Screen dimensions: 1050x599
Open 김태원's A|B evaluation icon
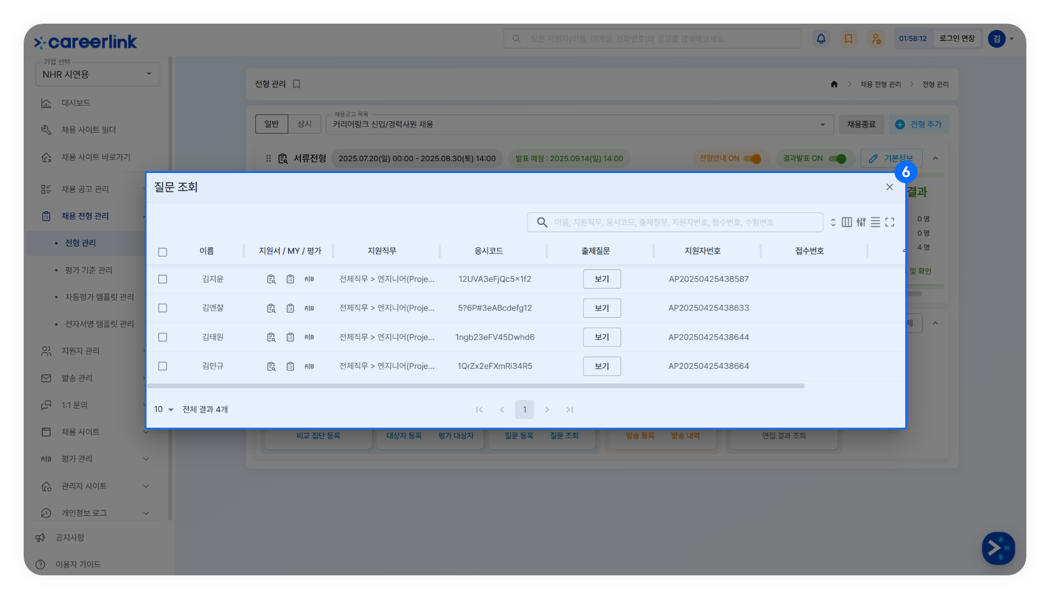click(x=309, y=337)
